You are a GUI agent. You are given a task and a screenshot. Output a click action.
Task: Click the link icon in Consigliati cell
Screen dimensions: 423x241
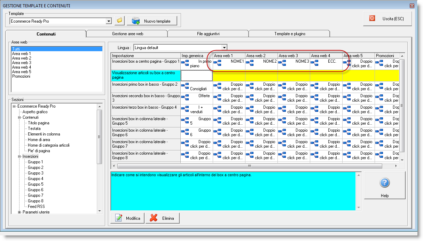[185, 86]
